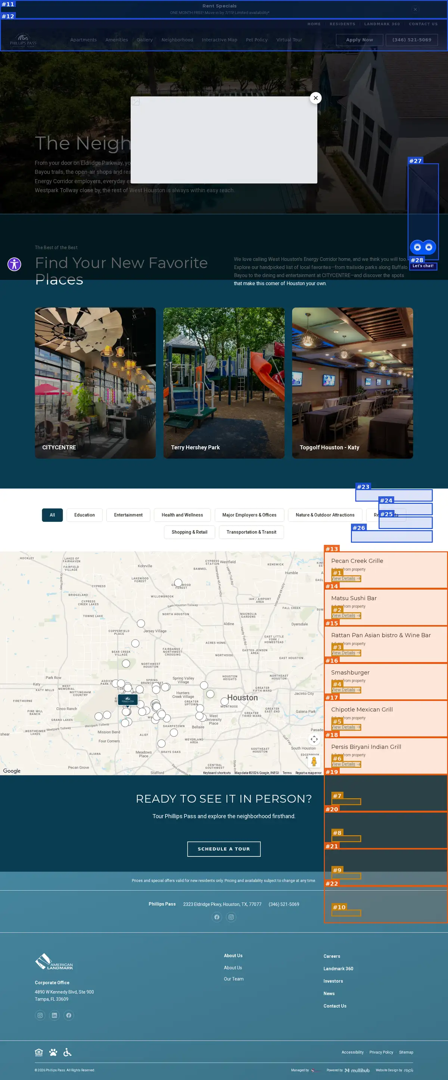Click the Google logo on map
448x1080 pixels.
click(12, 771)
